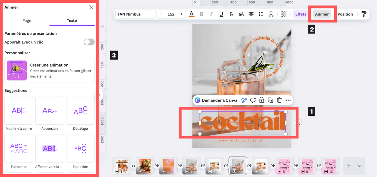This screenshot has height=177, width=378.
Task: Open page 7 thumbnail
Action: [x=261, y=166]
